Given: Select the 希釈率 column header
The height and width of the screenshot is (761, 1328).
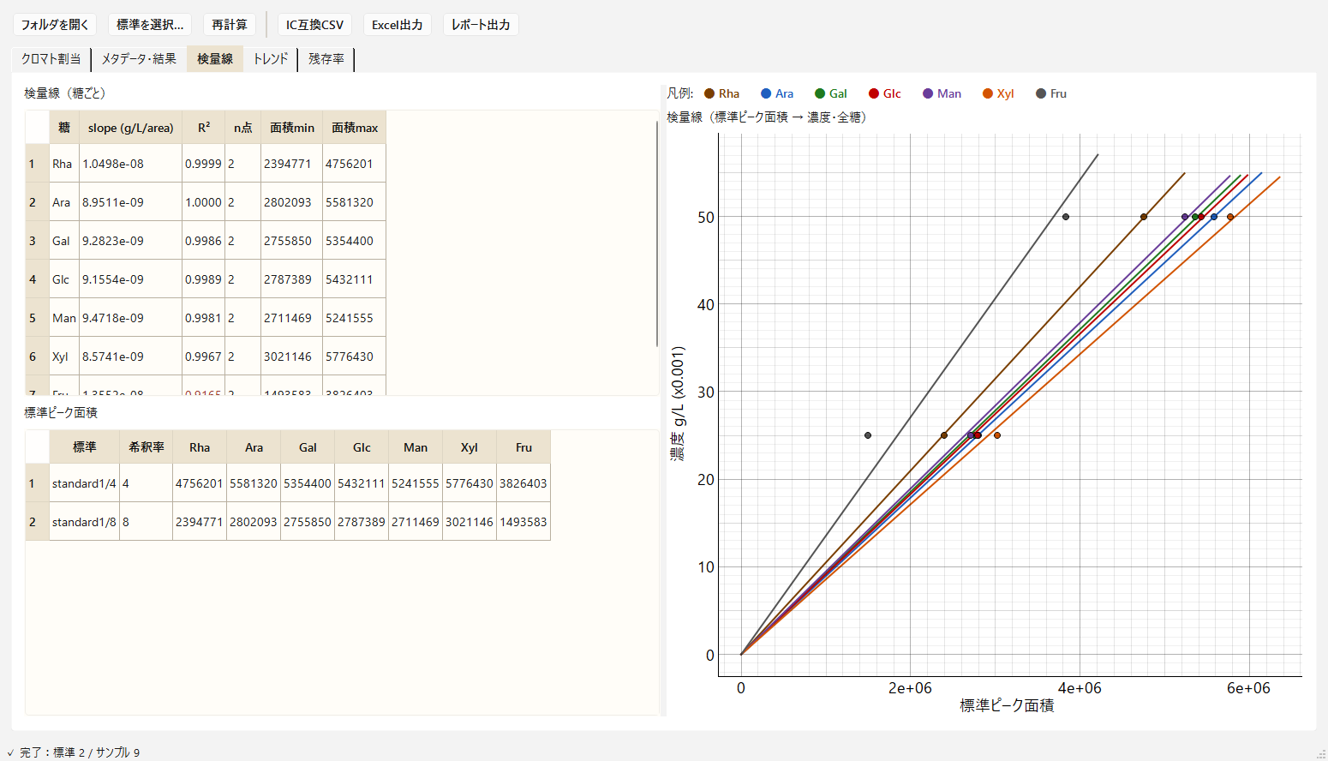Looking at the screenshot, I should (x=147, y=447).
